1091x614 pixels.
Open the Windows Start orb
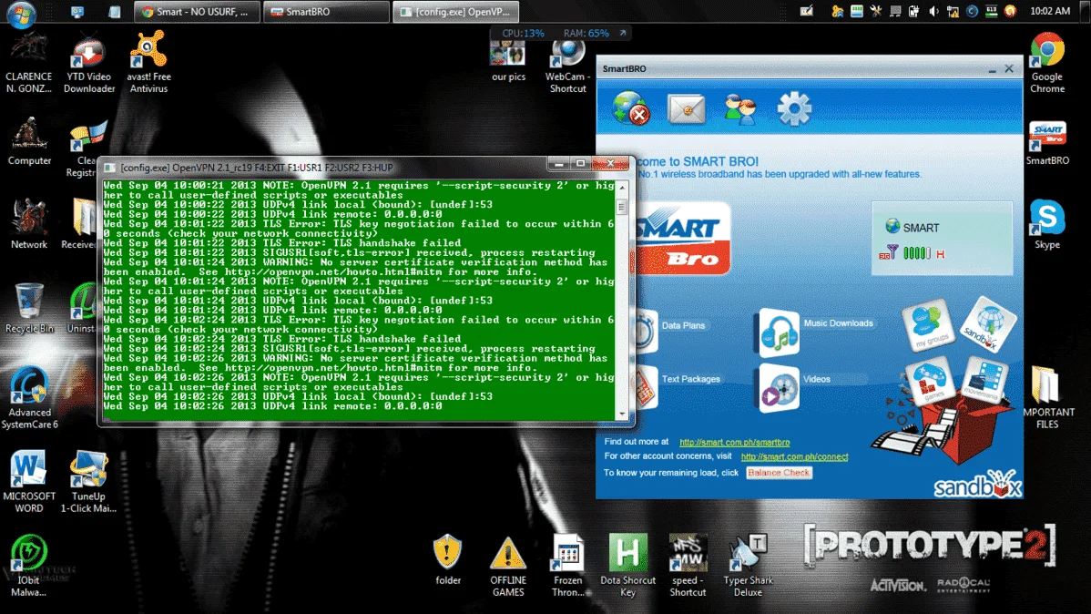pos(22,13)
